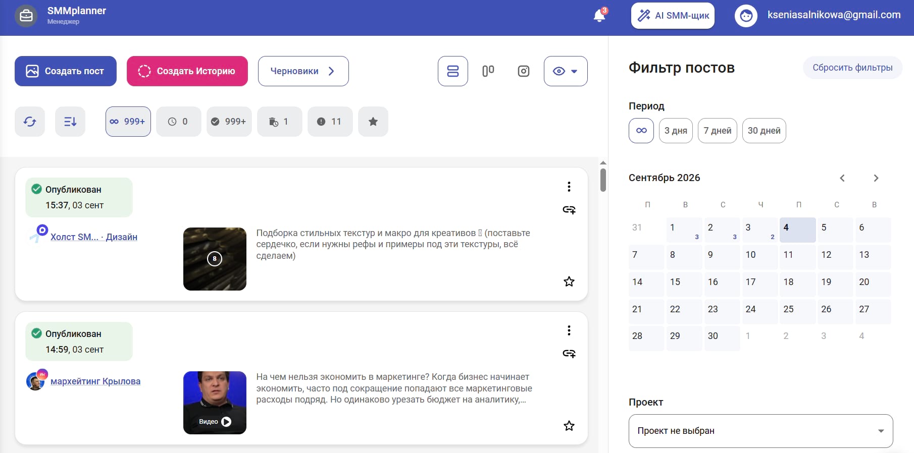
Task: Click Создать пост button
Action: pyautogui.click(x=66, y=71)
